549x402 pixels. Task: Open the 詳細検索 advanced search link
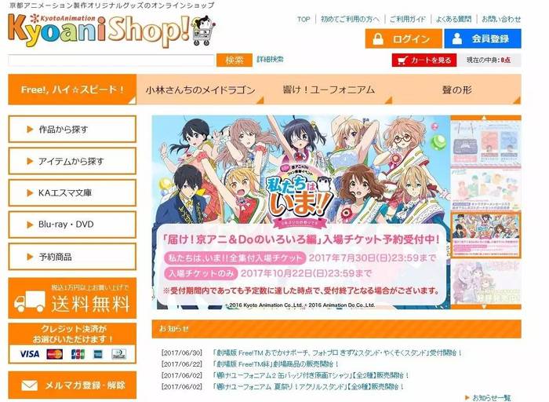tap(270, 59)
